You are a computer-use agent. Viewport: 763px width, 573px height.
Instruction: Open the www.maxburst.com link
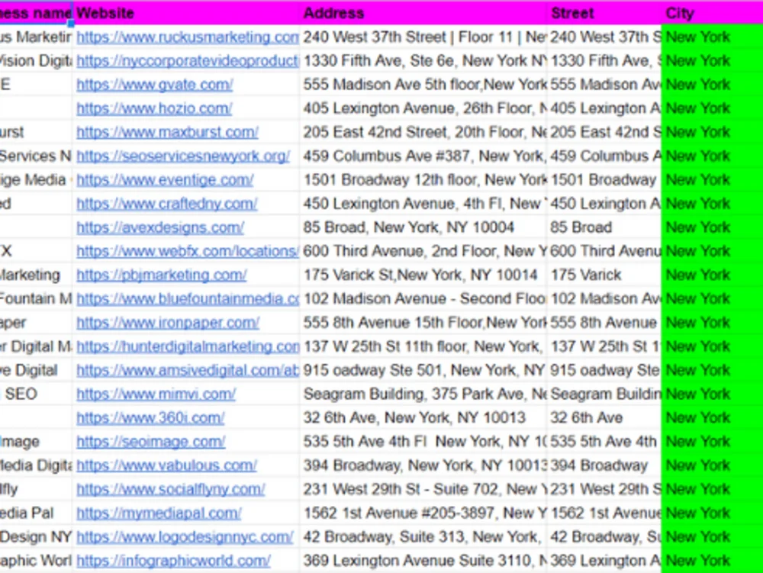point(167,132)
